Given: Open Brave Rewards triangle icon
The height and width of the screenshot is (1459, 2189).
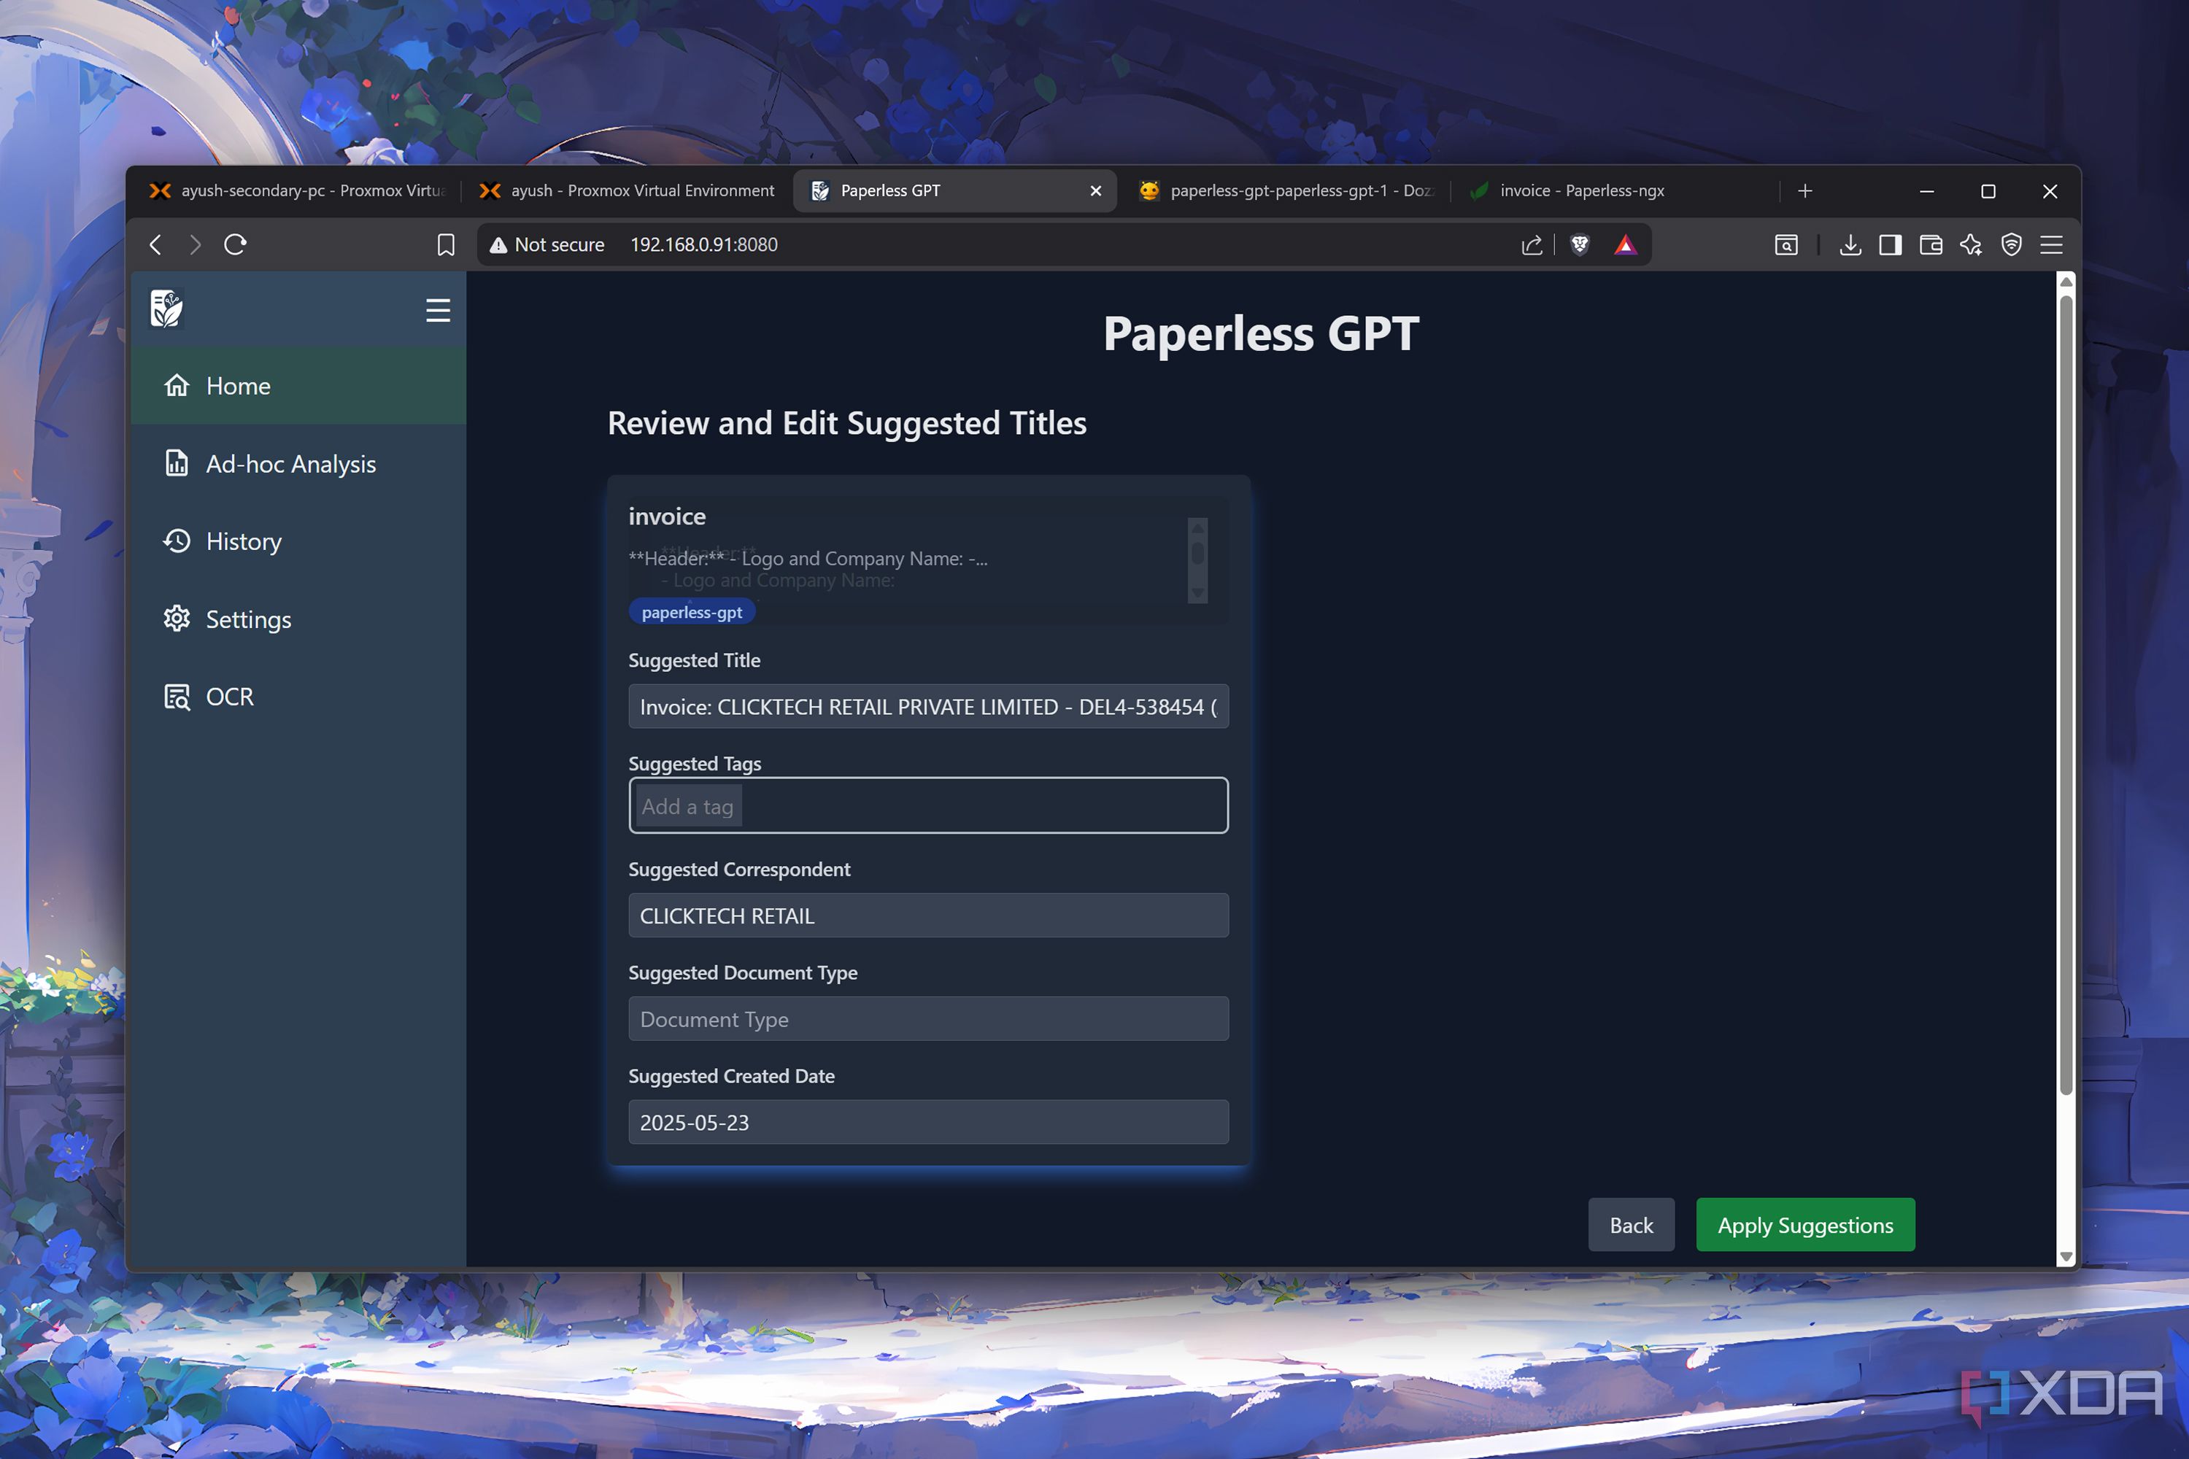Looking at the screenshot, I should click(x=1625, y=244).
